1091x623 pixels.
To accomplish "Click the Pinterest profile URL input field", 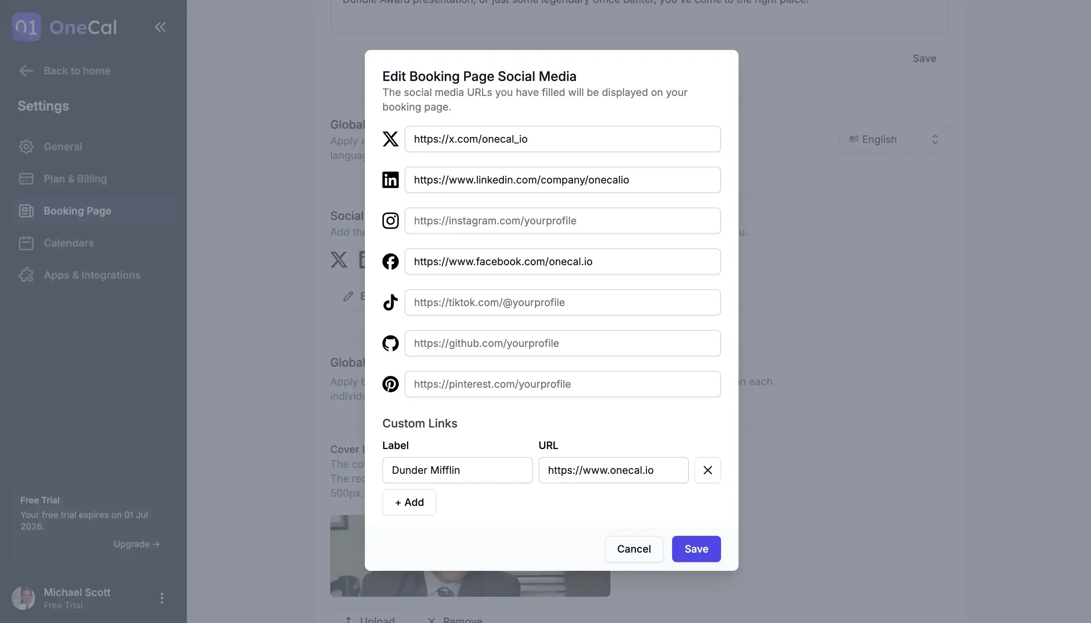I will click(x=562, y=384).
